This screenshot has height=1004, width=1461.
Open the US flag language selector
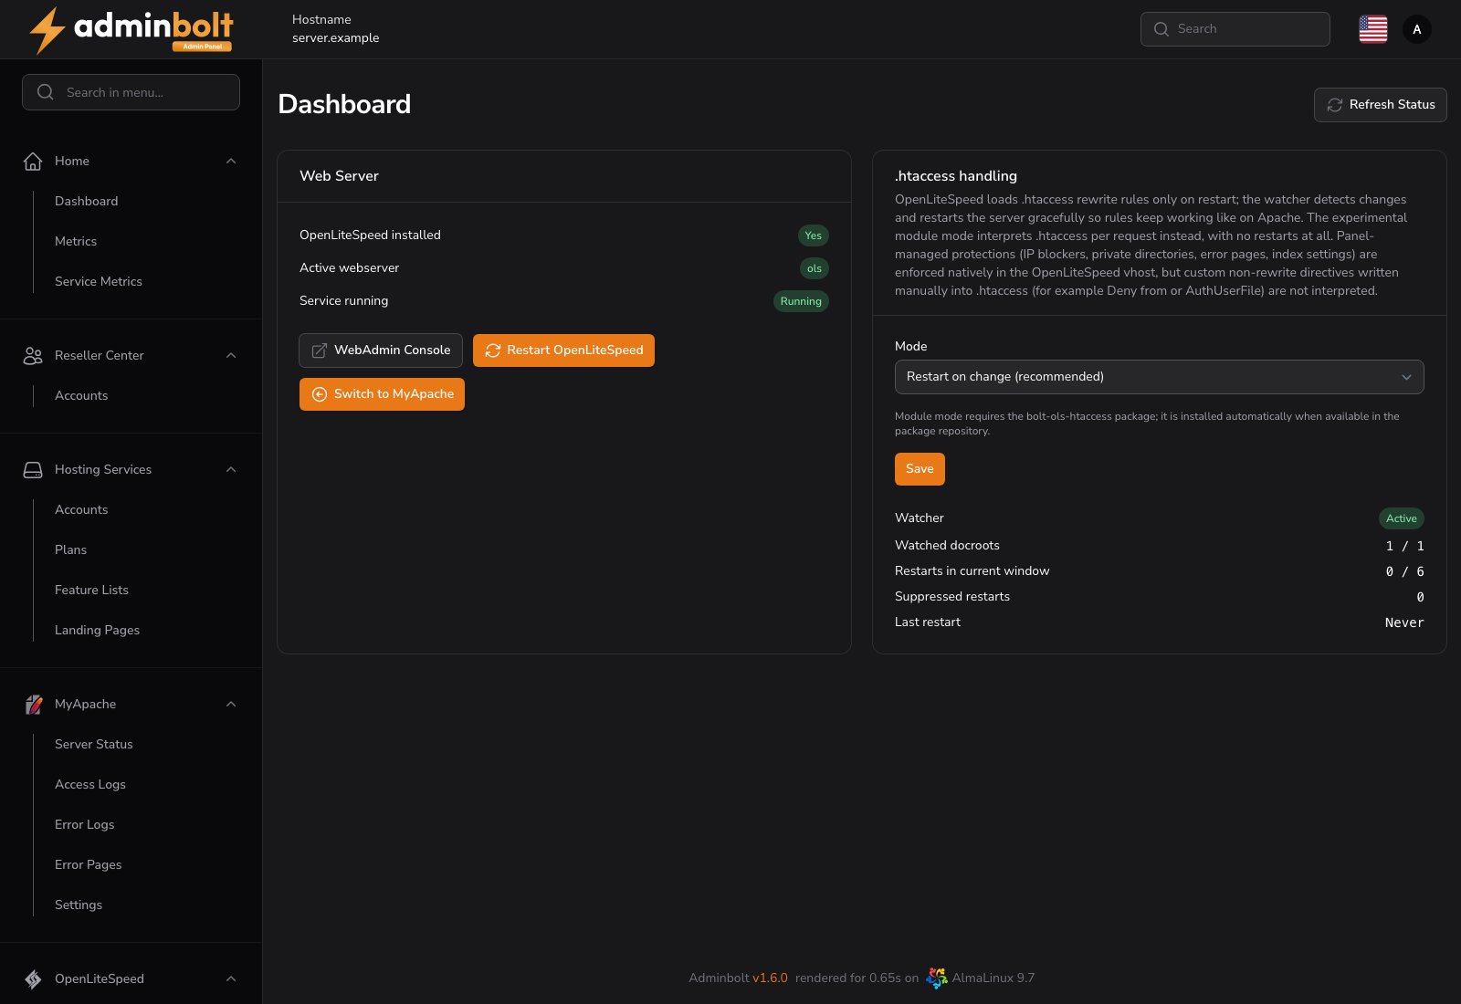tap(1373, 29)
